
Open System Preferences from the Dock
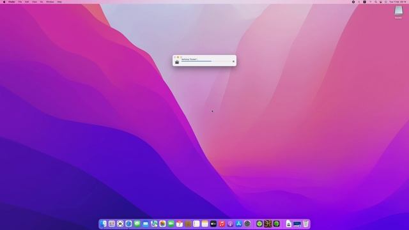(x=247, y=224)
